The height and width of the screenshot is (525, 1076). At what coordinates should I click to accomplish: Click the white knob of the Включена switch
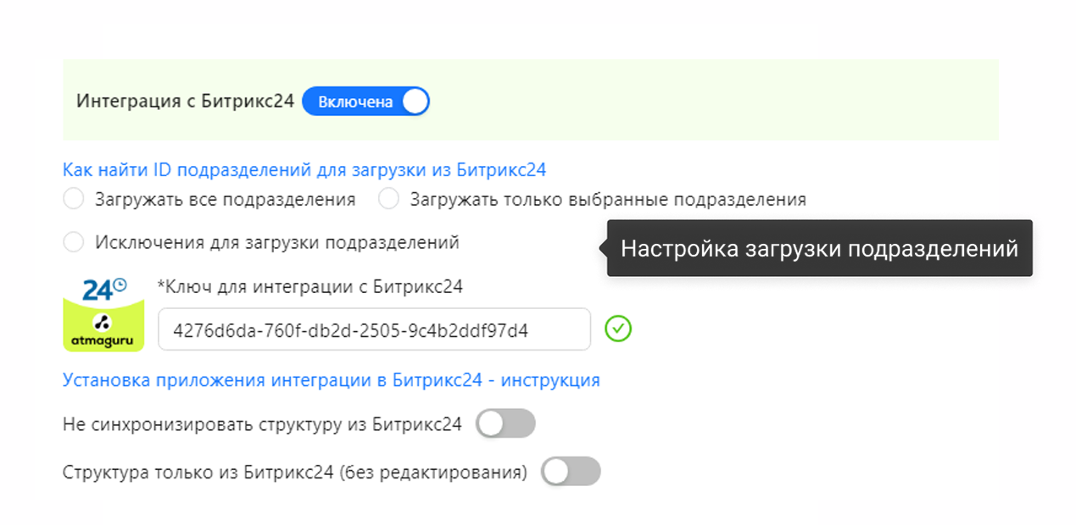point(415,102)
